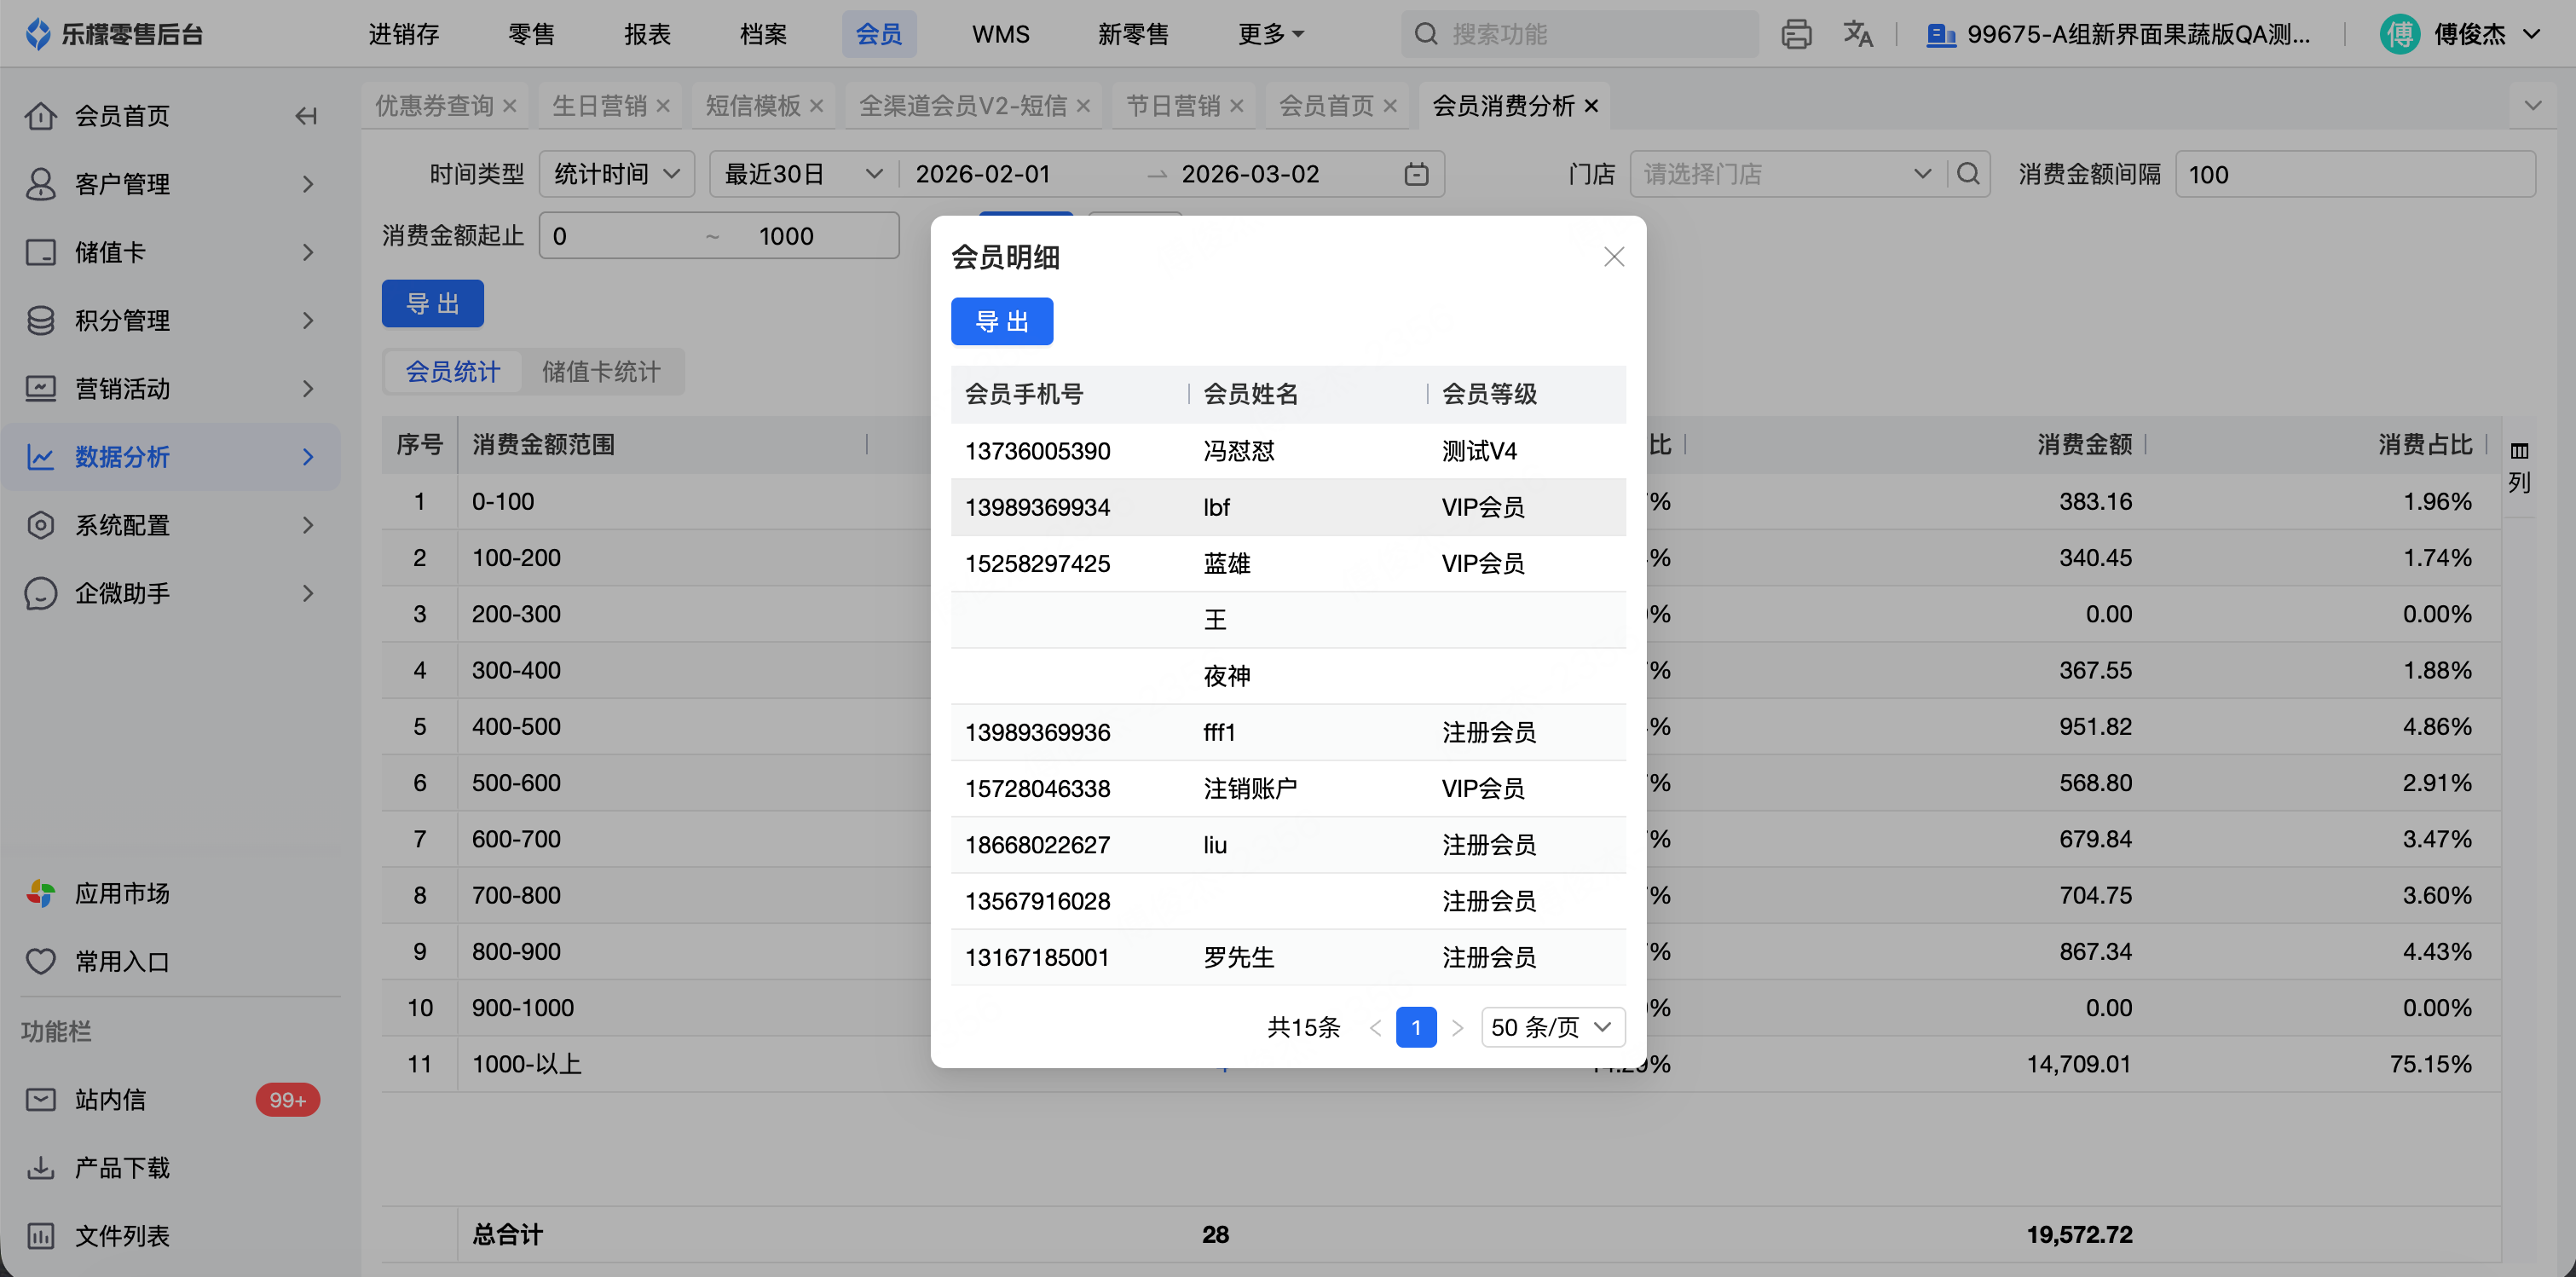Switch to 储值卡统计 tab
This screenshot has width=2576, height=1277.
[x=601, y=372]
